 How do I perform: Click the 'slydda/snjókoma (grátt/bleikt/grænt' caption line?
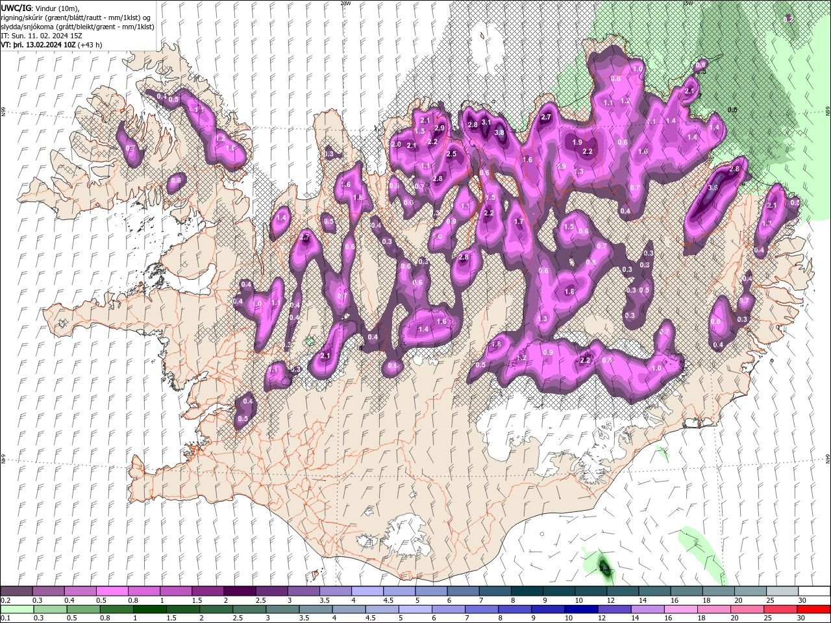click(77, 26)
